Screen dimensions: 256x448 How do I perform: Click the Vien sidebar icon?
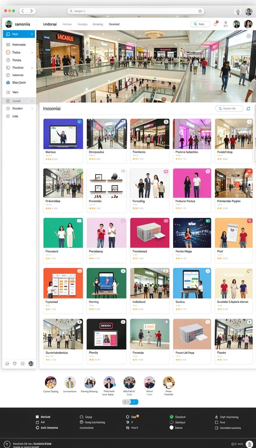click(8, 92)
